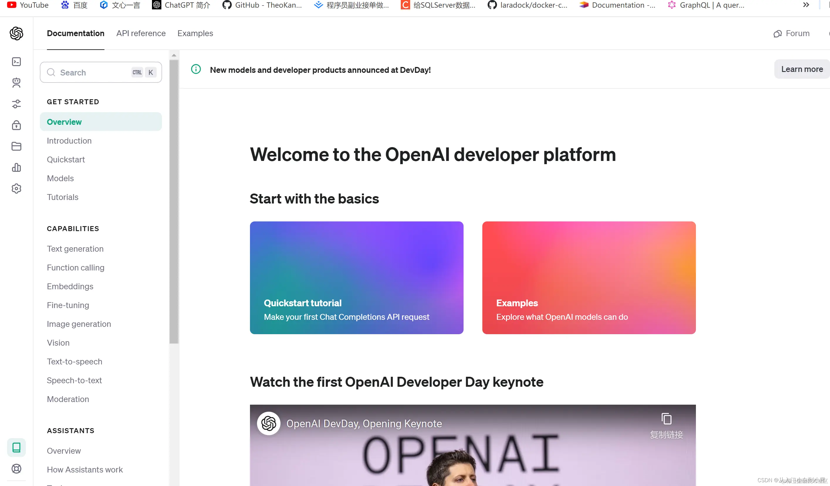The height and width of the screenshot is (486, 830).
Task: Open the Assistants robot icon
Action: [16, 83]
